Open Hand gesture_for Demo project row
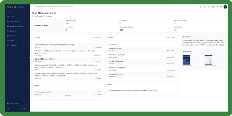The image size is (232, 116). 141,75
